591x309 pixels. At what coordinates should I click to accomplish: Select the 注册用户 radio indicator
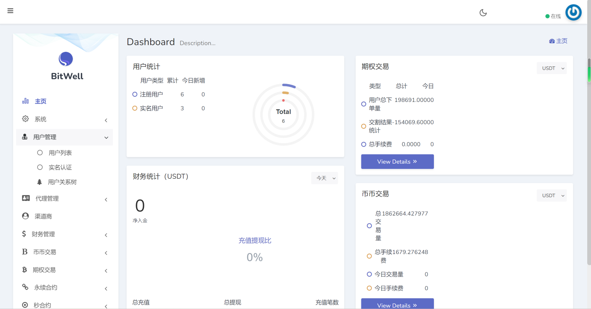coord(135,94)
